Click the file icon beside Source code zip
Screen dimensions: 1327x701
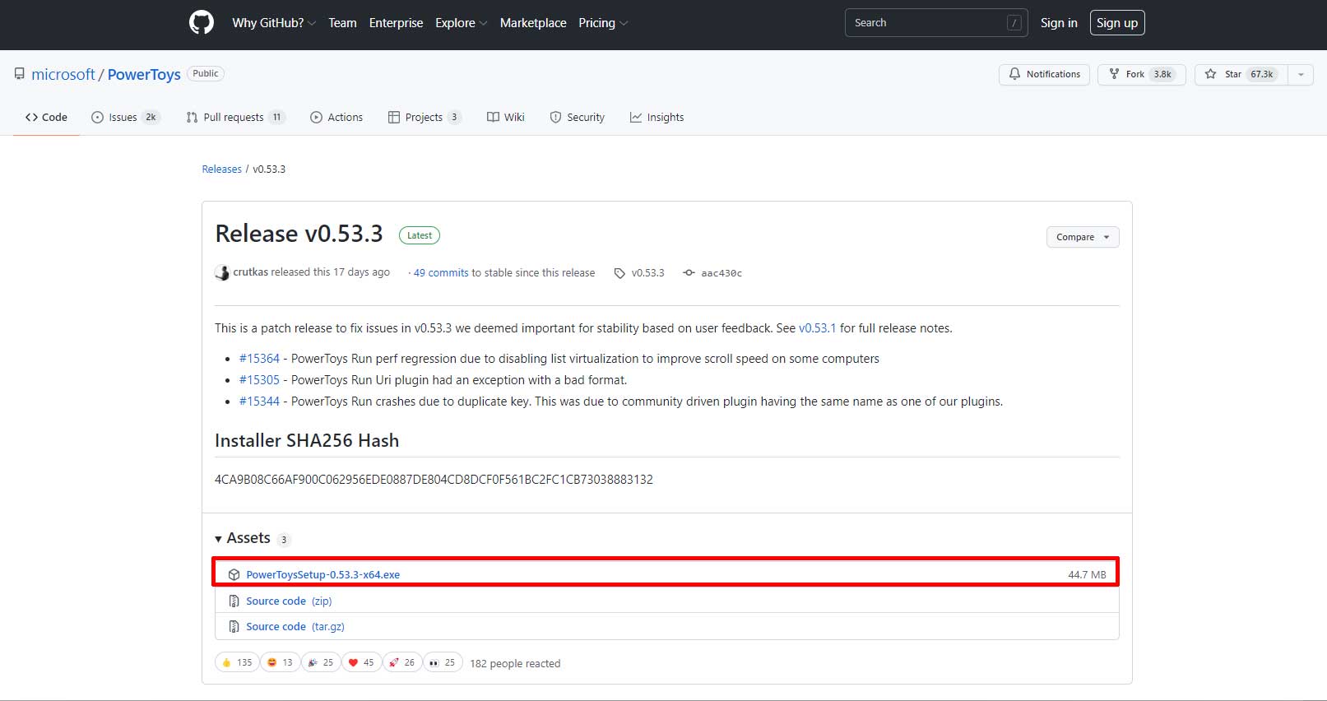point(234,601)
